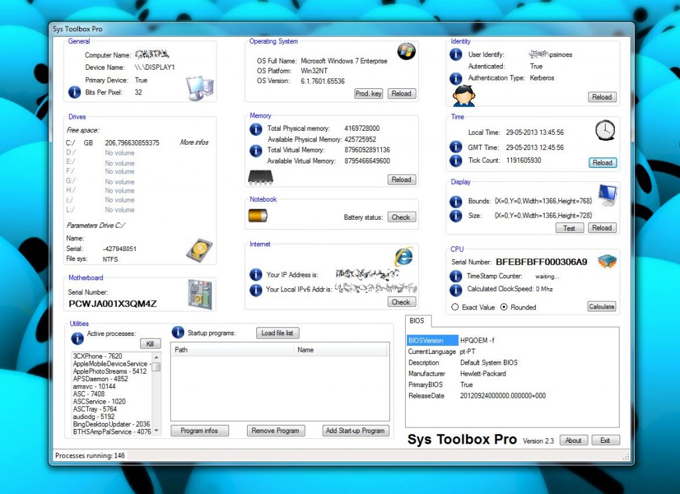Select process audiodg - 5192
This screenshot has height=494, width=680.
pos(94,416)
